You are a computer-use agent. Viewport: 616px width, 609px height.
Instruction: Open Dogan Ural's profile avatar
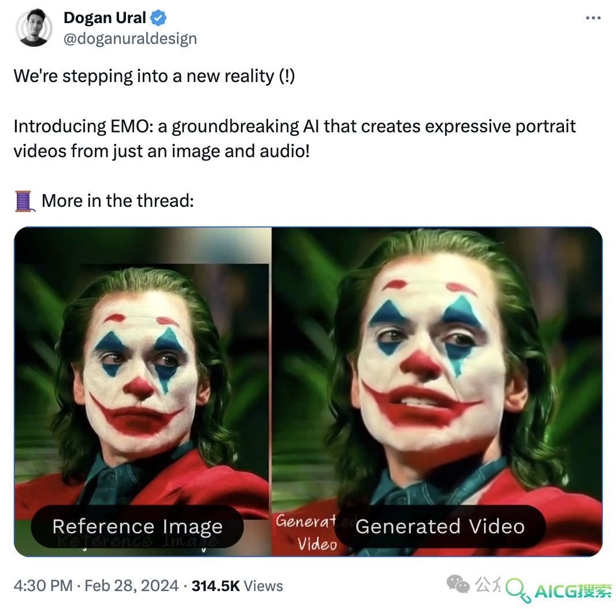pos(34,28)
